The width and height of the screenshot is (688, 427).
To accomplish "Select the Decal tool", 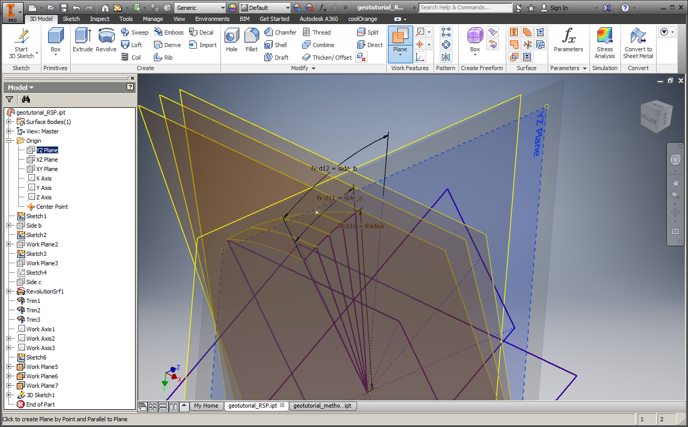I will click(201, 32).
